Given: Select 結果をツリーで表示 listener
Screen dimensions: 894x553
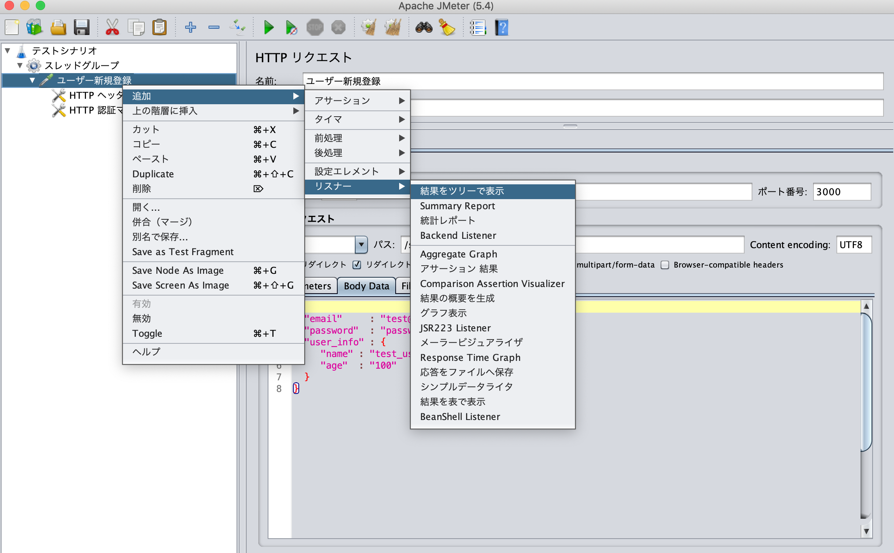Looking at the screenshot, I should click(x=462, y=191).
